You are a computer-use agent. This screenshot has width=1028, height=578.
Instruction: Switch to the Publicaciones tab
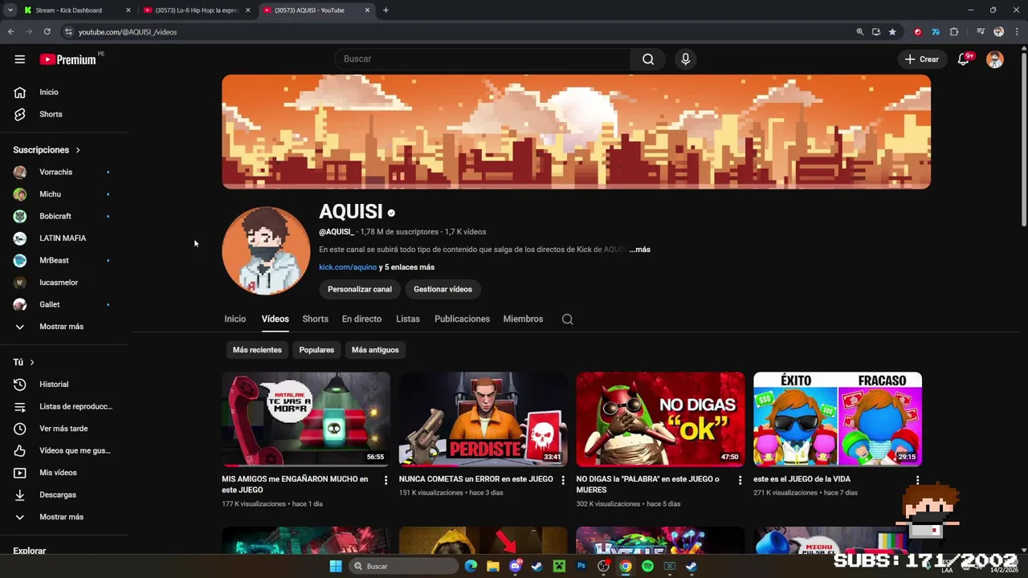(462, 319)
